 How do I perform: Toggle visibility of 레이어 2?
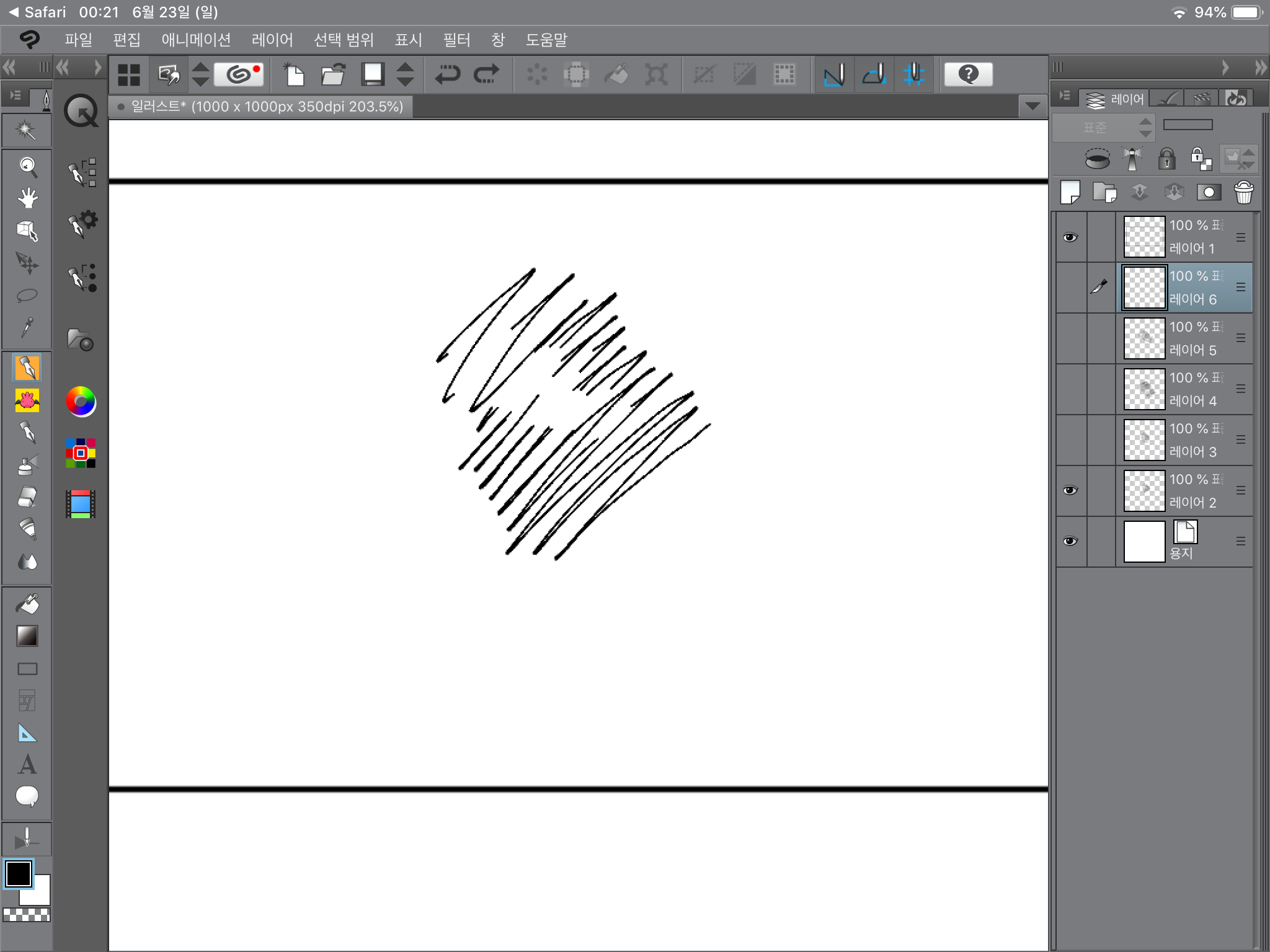pos(1070,490)
